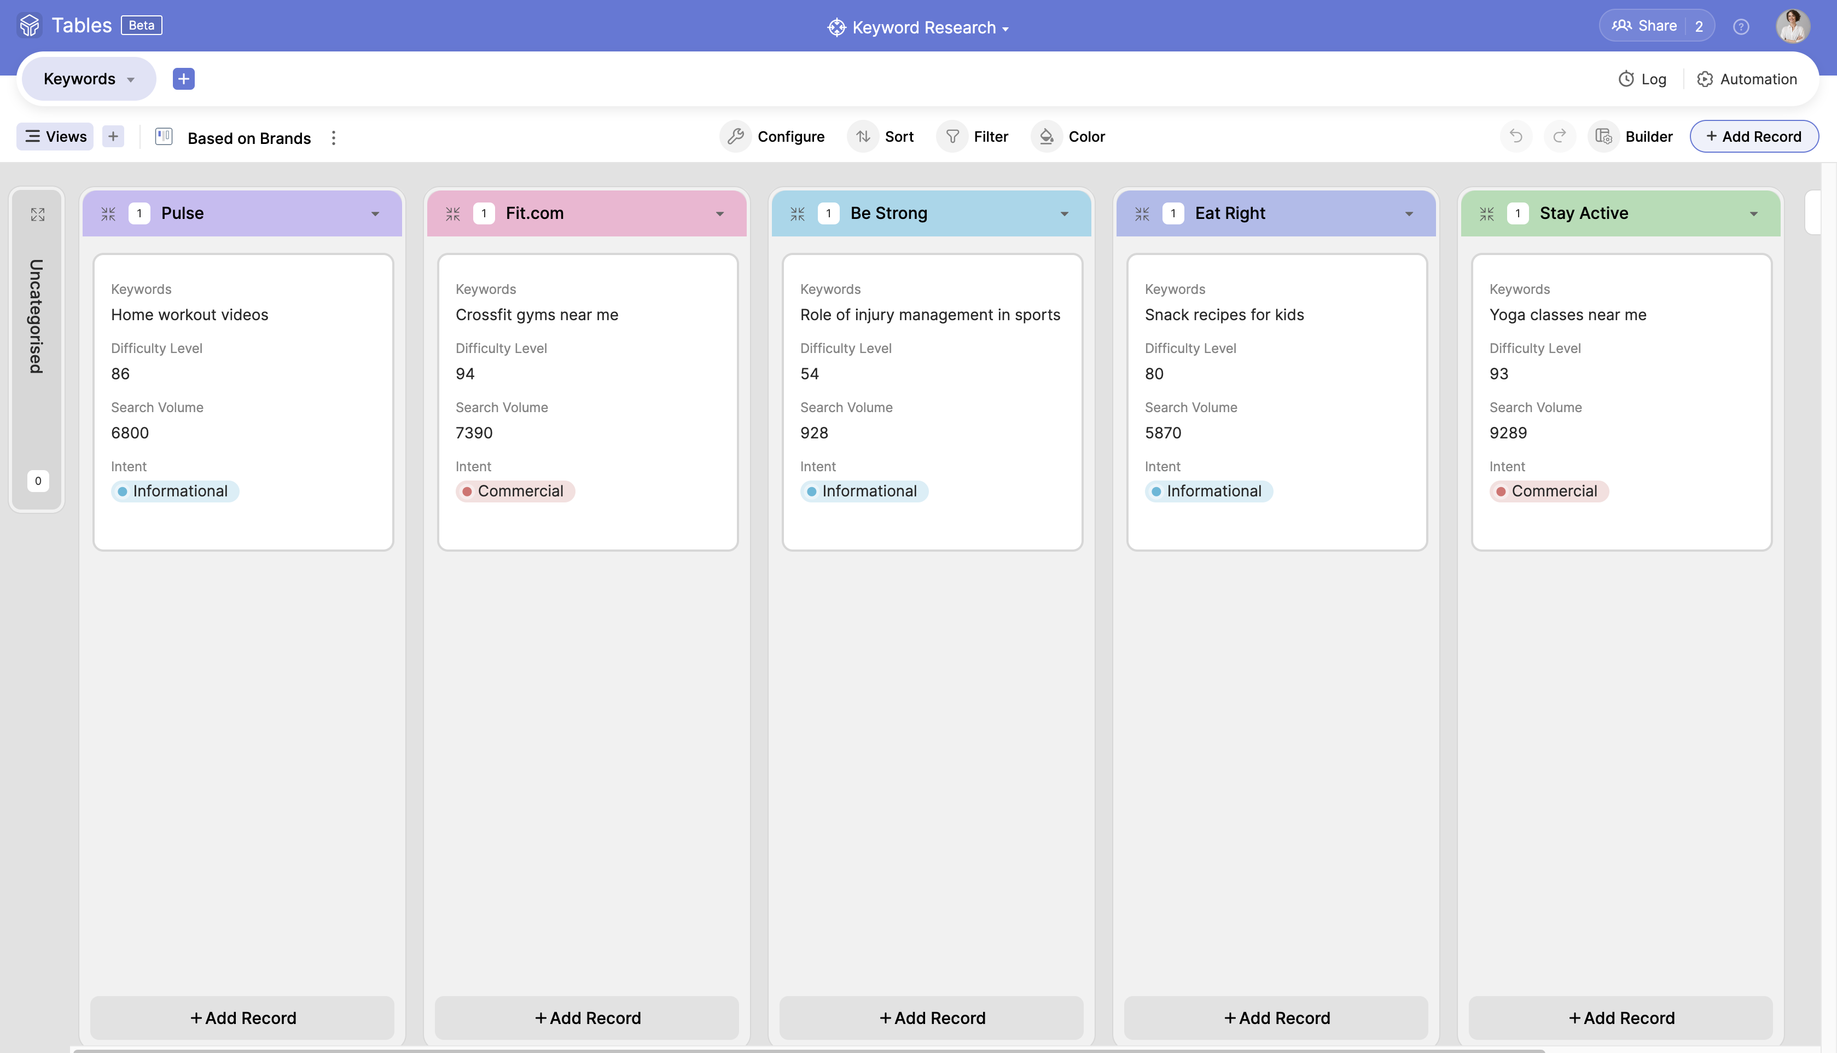Click the top-right Add Record button
This screenshot has height=1053, width=1837.
1753,137
